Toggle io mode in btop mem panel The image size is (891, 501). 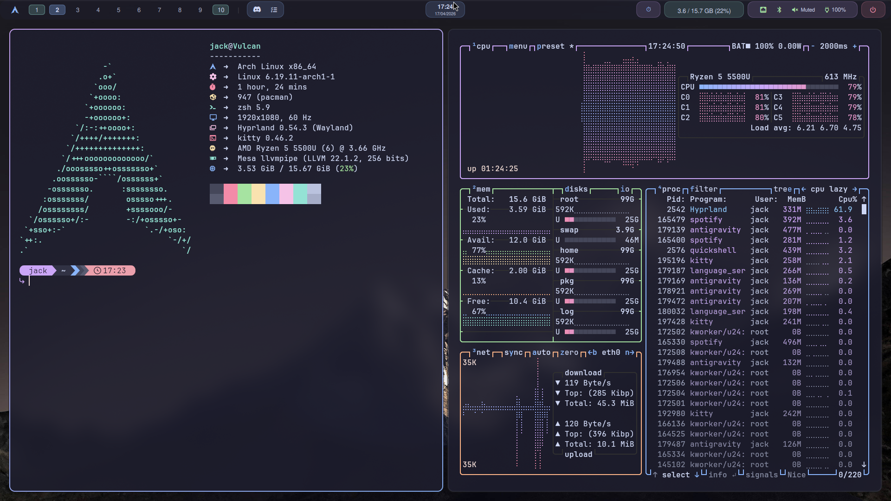(625, 189)
